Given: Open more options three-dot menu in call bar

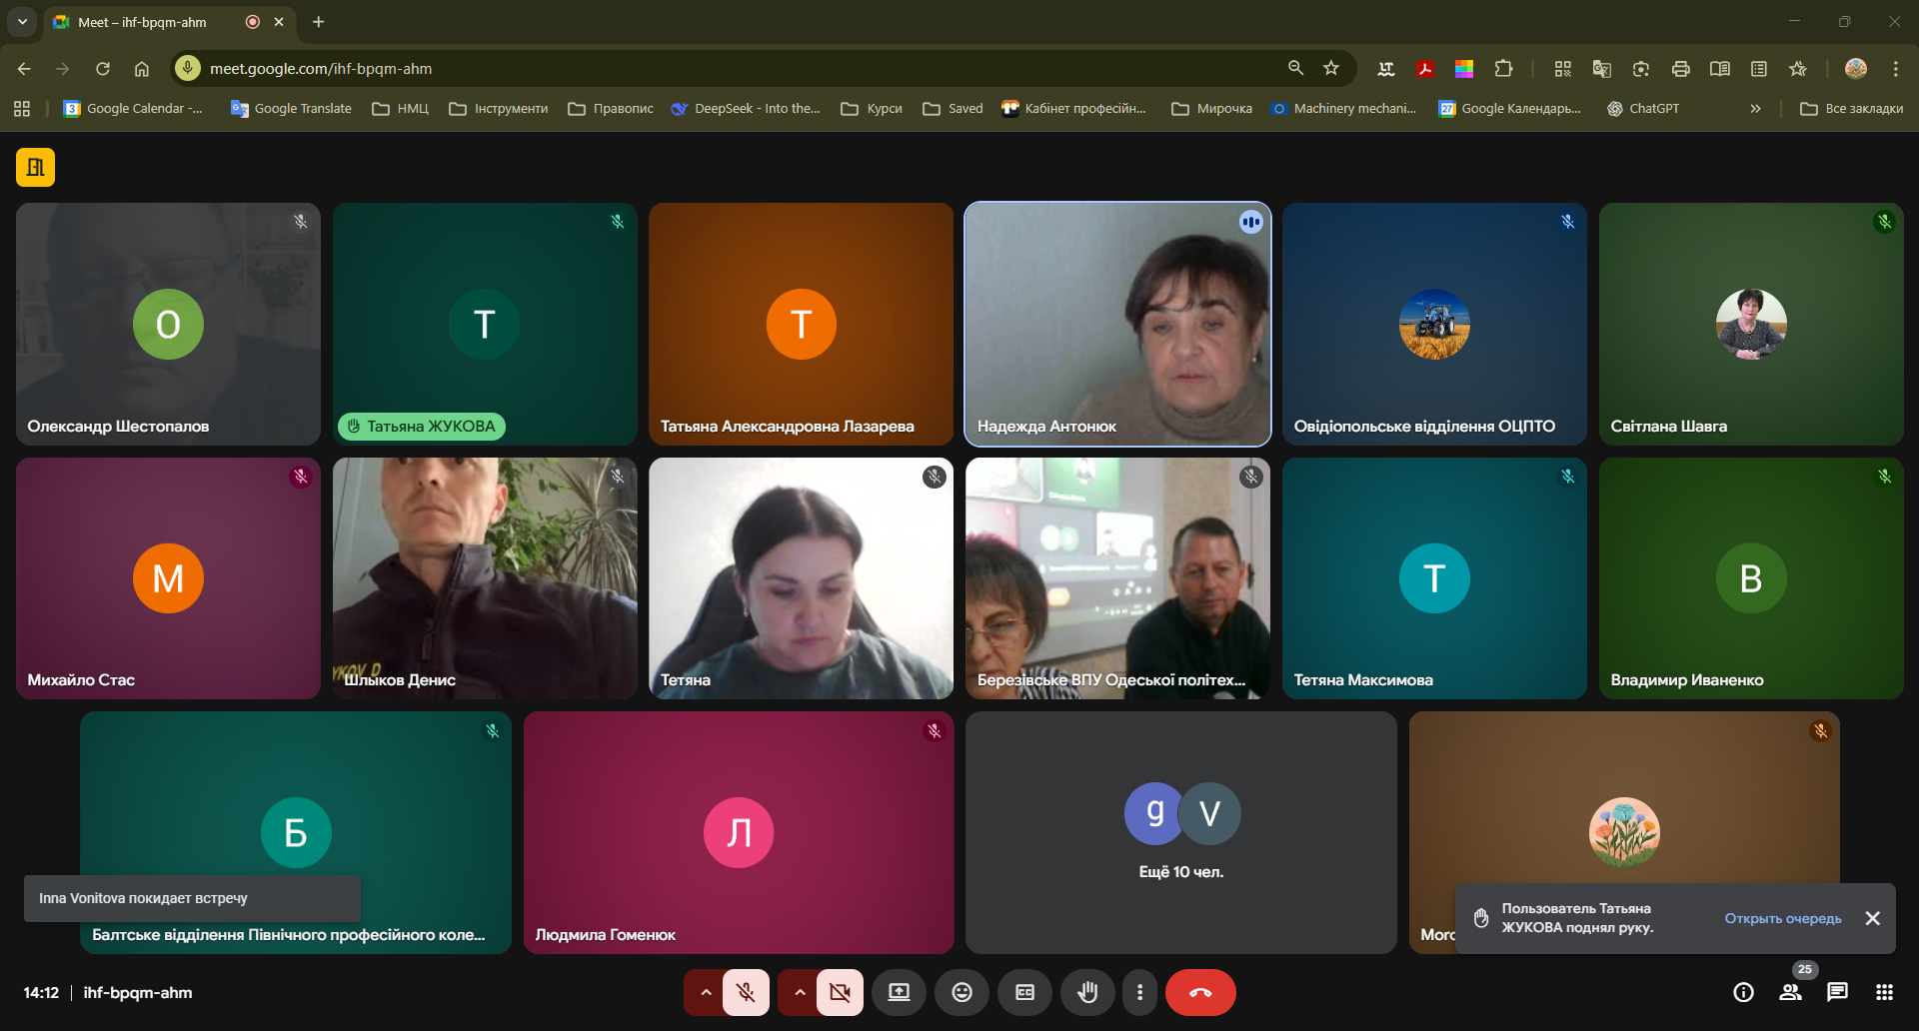Looking at the screenshot, I should point(1139,992).
